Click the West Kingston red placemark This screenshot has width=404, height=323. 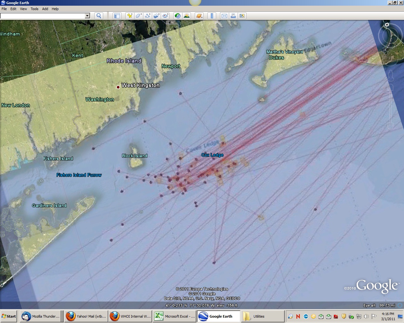click(118, 87)
